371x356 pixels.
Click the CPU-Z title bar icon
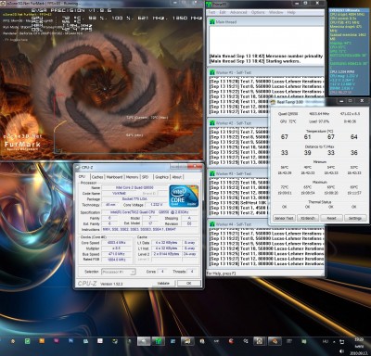78,167
